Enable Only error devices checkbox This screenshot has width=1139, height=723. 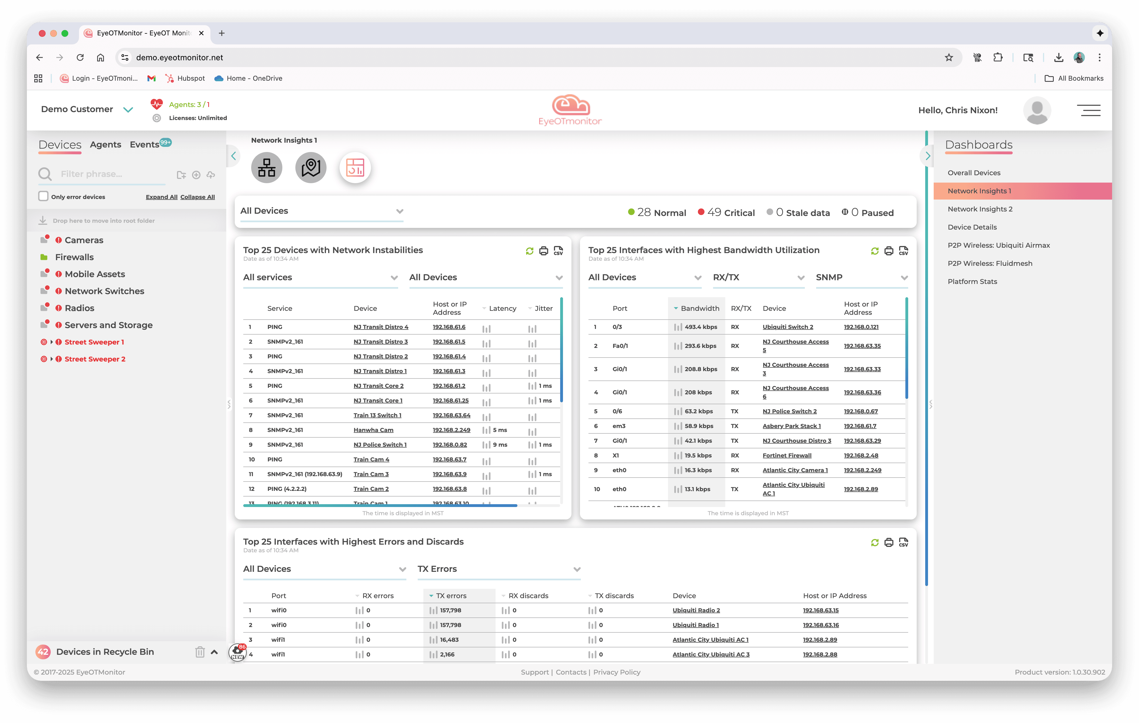(44, 196)
